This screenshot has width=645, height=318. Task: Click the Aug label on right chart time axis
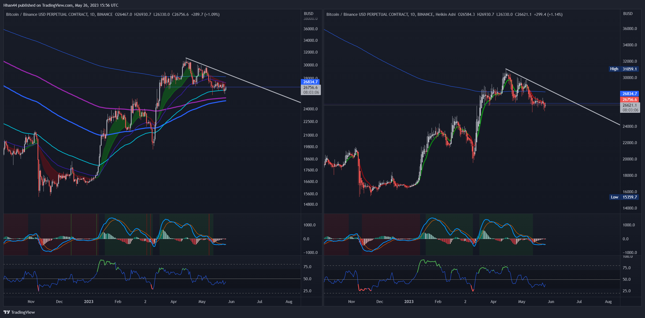(x=608, y=302)
